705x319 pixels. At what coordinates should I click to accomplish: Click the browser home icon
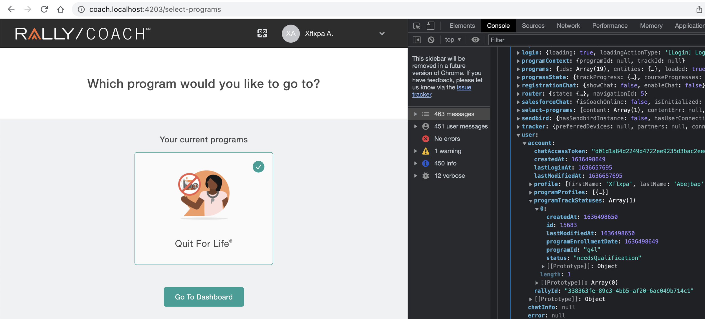[60, 9]
